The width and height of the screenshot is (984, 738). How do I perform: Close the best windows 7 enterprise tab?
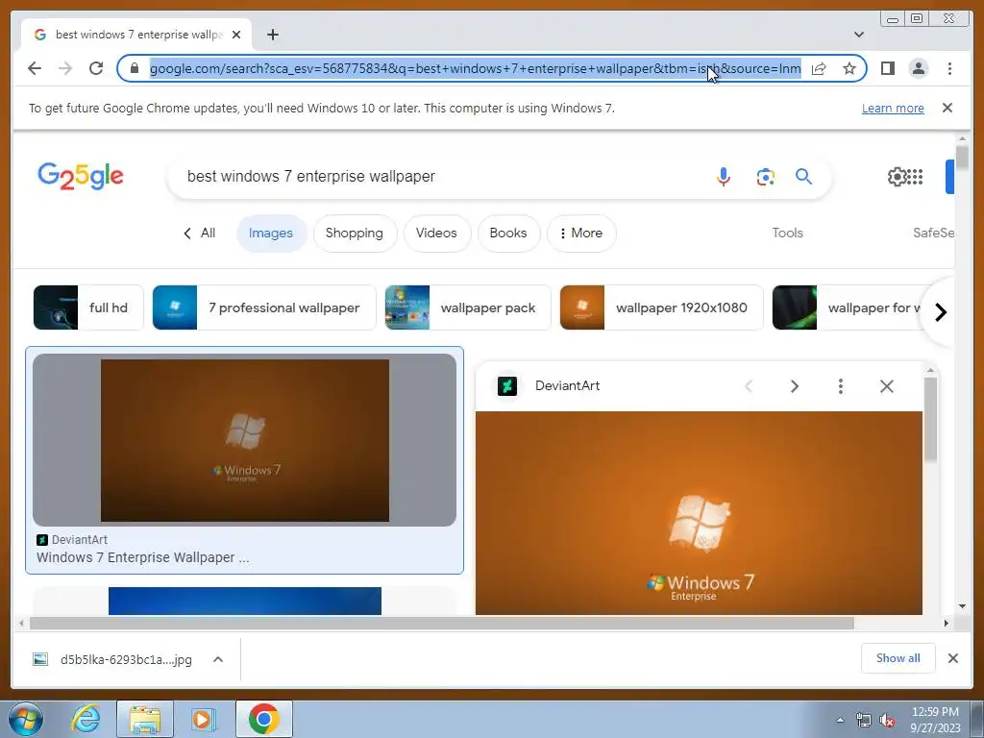(x=236, y=35)
